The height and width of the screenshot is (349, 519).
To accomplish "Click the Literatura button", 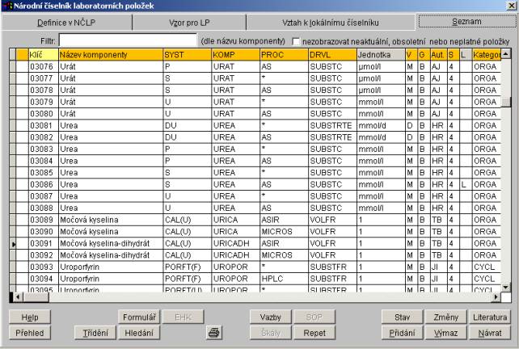I will click(x=491, y=317).
